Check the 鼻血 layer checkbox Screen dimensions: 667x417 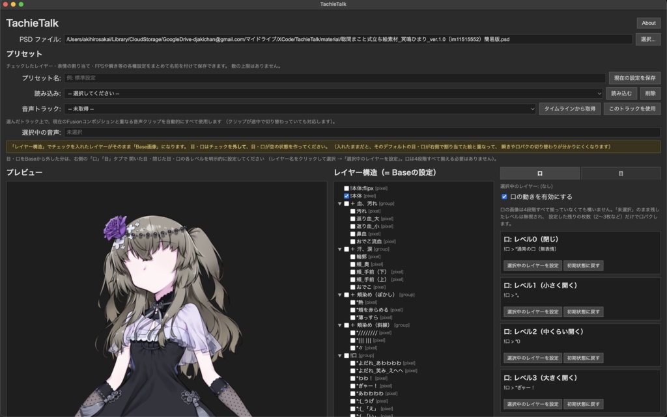(352, 234)
